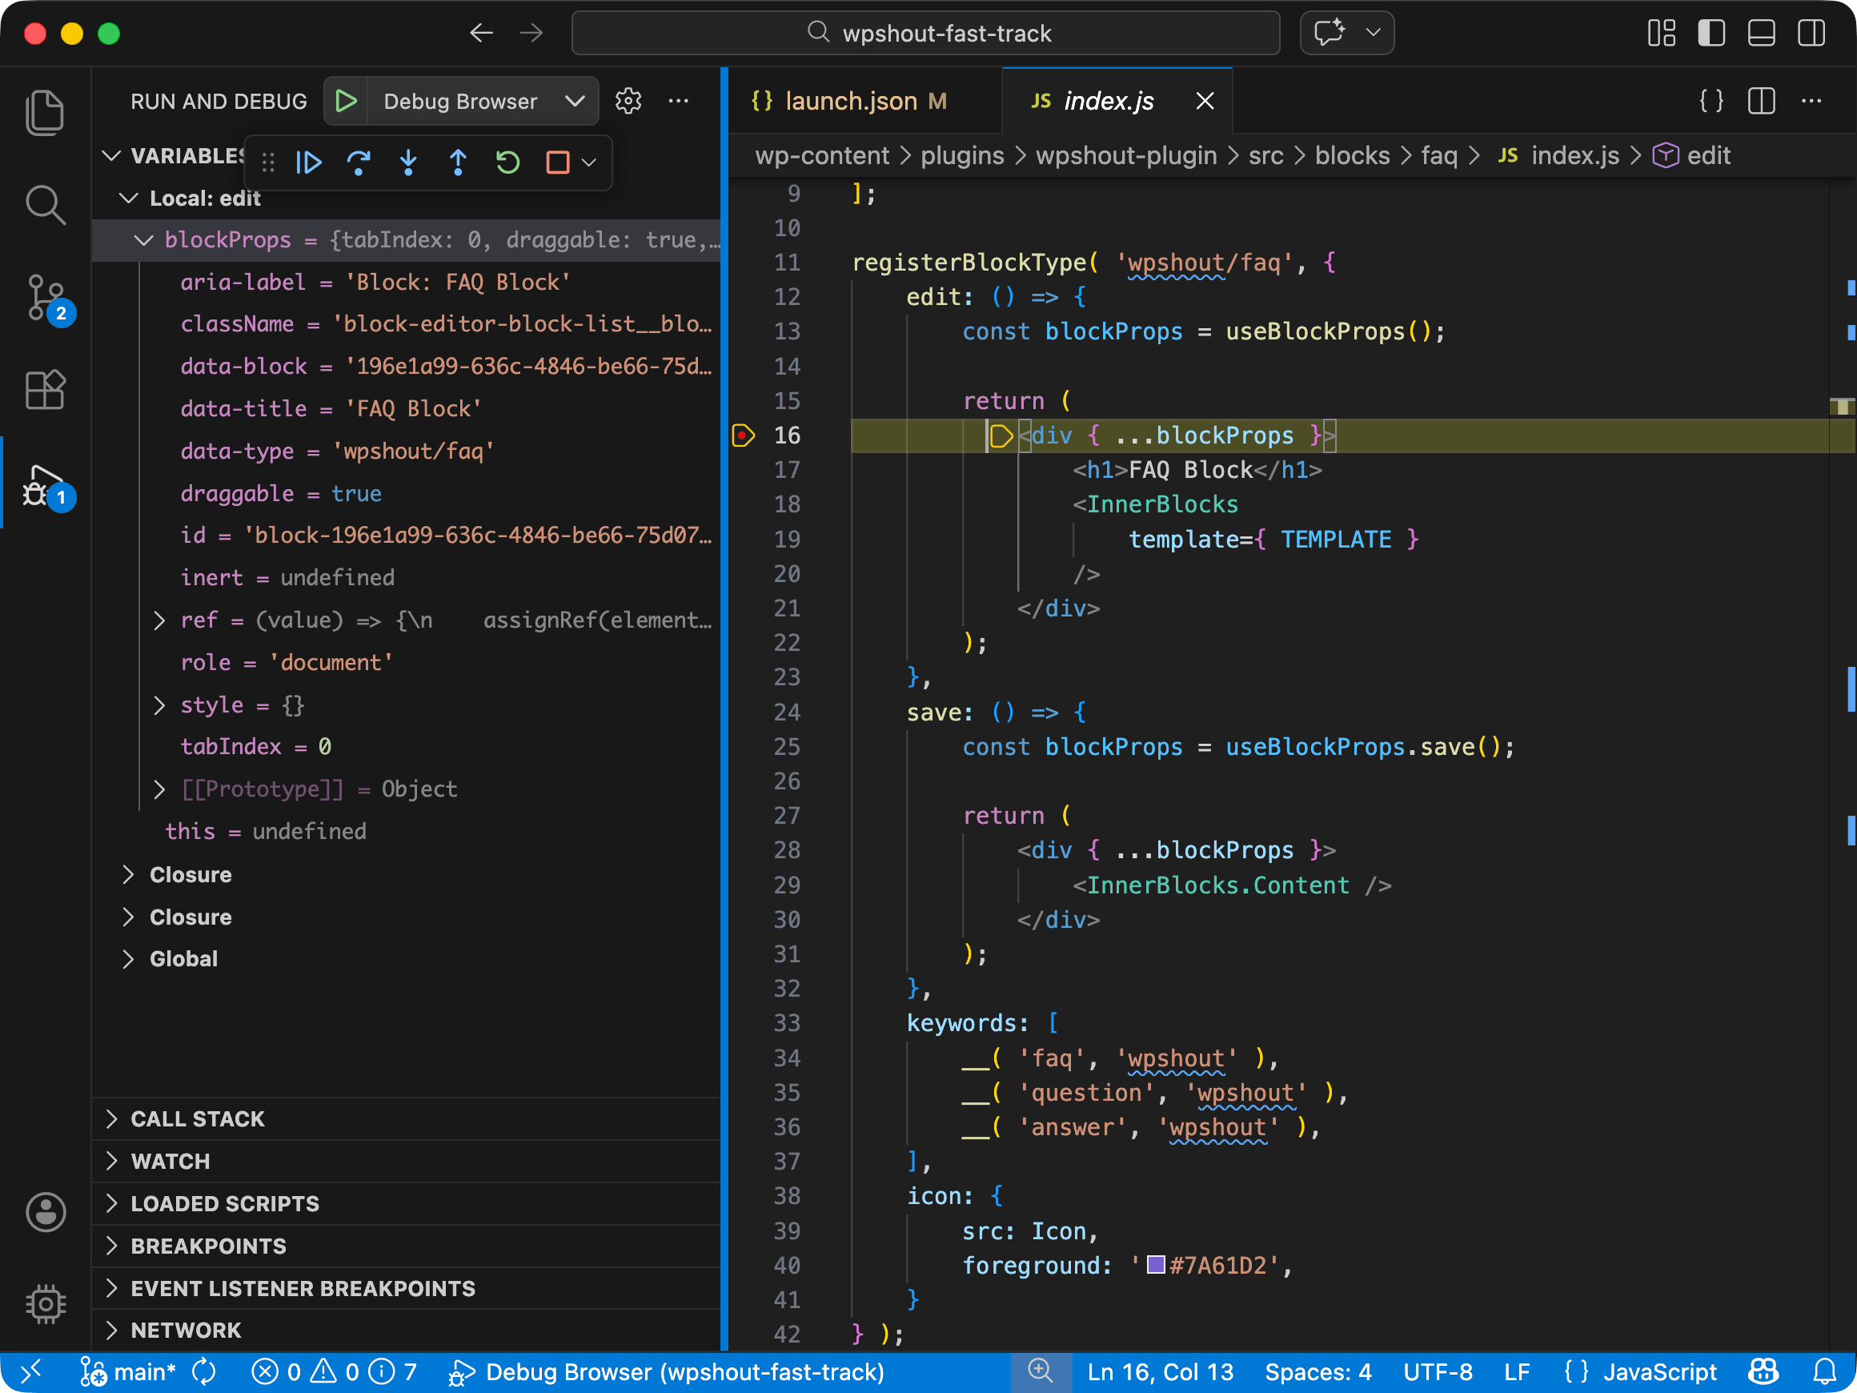Toggle the primary sidebar layout icon
Image resolution: width=1857 pixels, height=1393 pixels.
1711,34
